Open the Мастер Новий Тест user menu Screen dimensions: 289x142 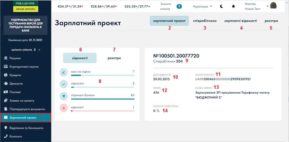[252, 6]
